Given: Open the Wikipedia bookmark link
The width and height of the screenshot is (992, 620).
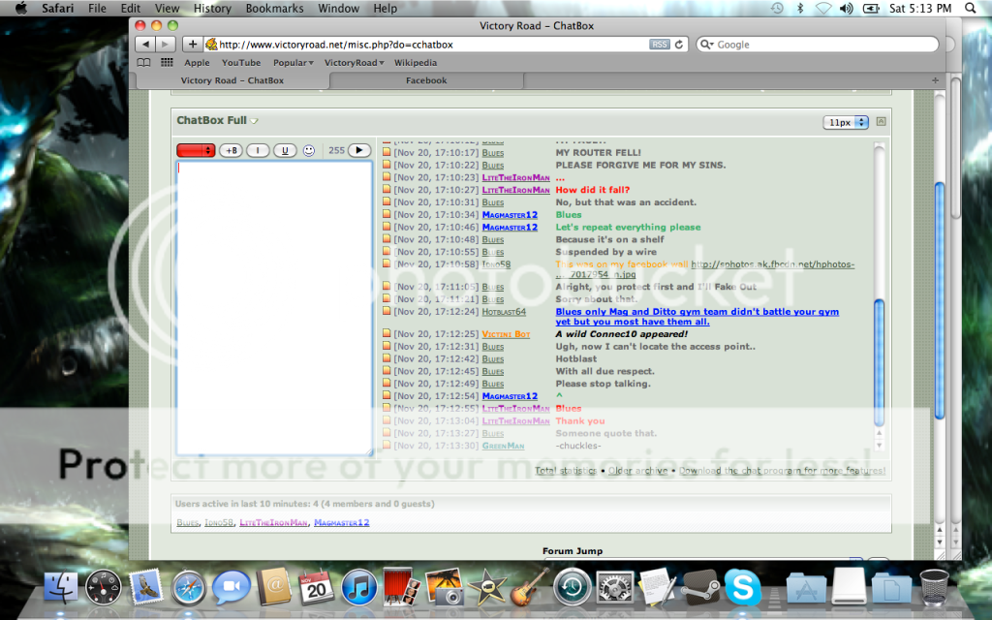Looking at the screenshot, I should click(x=415, y=63).
